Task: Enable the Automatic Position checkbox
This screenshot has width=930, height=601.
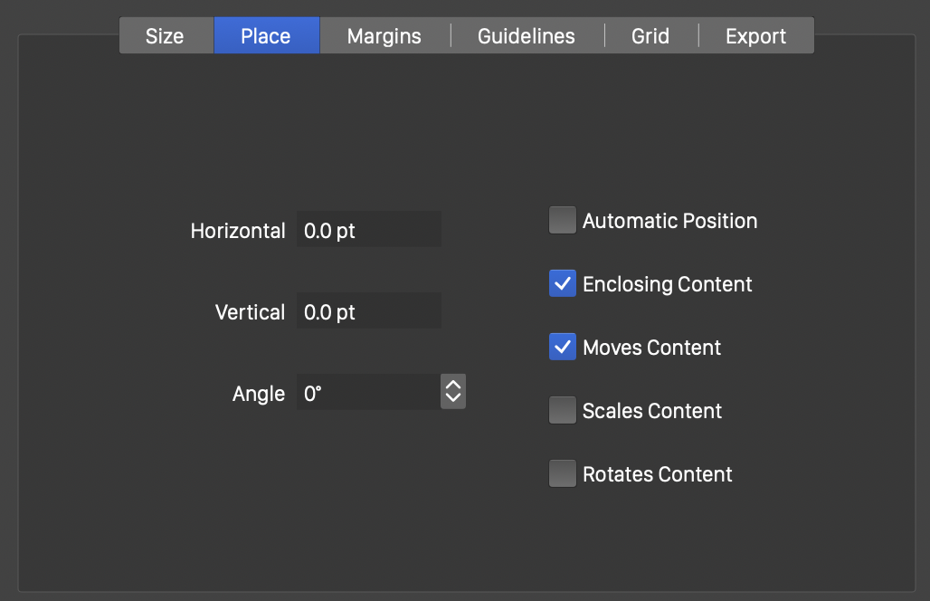Action: [x=563, y=220]
